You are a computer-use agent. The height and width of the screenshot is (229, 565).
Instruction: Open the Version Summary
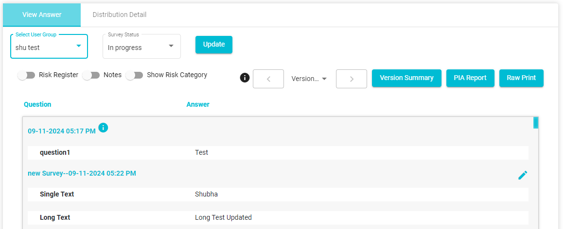(x=406, y=78)
